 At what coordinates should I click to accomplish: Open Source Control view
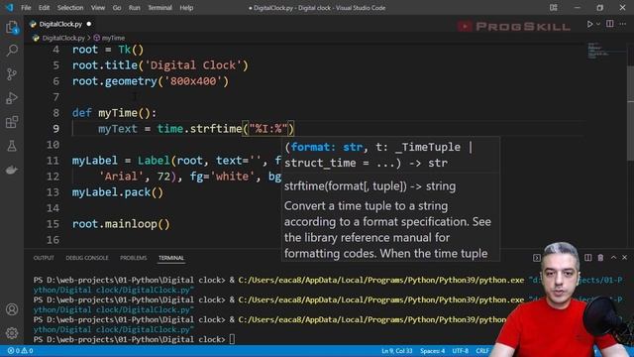pos(12,74)
